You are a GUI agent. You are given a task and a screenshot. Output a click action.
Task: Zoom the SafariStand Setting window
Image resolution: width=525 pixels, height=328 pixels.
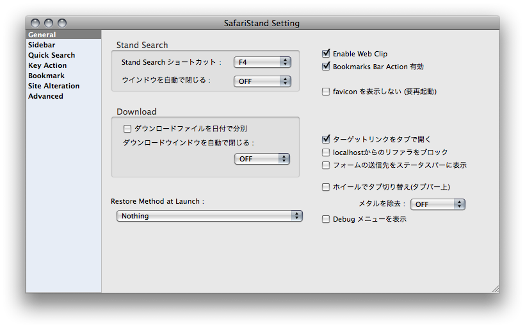[62, 23]
